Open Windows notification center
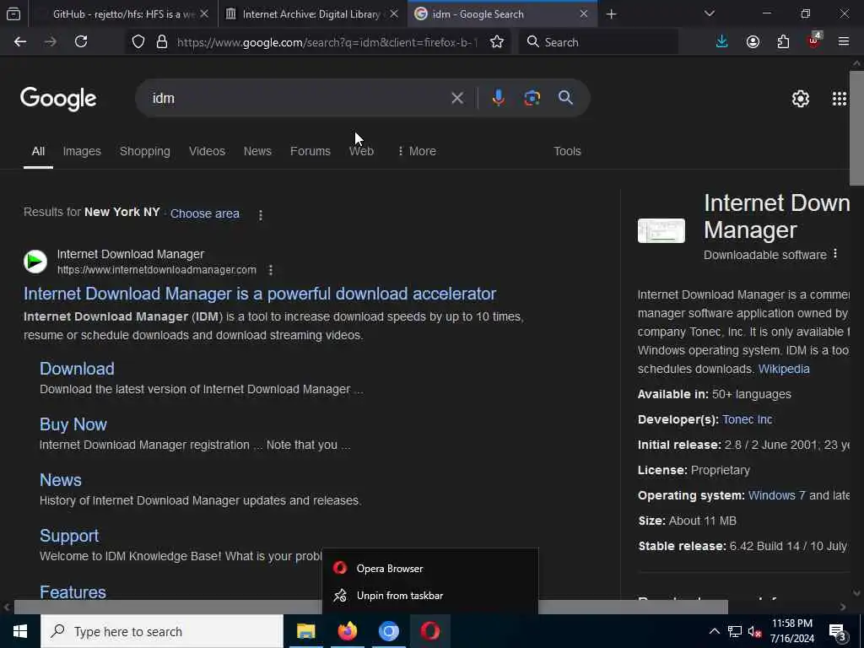Image resolution: width=864 pixels, height=648 pixels. tap(838, 632)
